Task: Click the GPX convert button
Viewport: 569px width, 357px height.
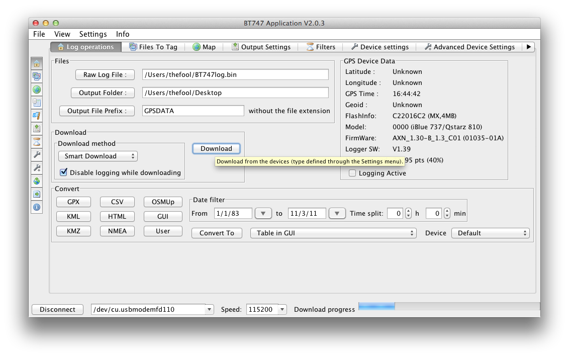Action: click(73, 202)
